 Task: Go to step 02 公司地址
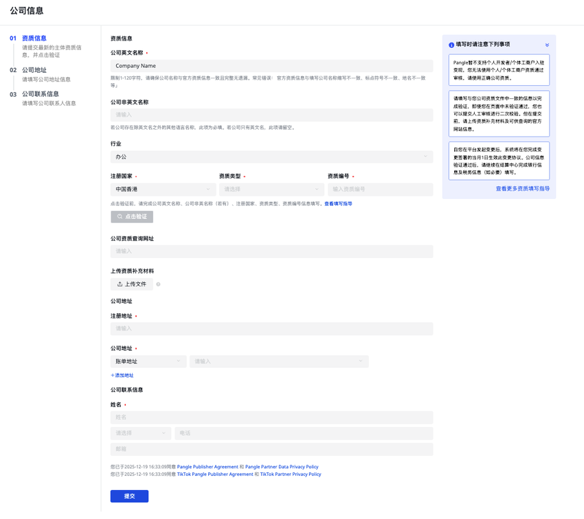click(x=34, y=70)
